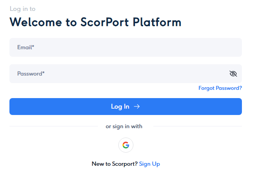257x174 pixels.
Task: Click the "Email*" placeholder label
Action: (x=26, y=47)
